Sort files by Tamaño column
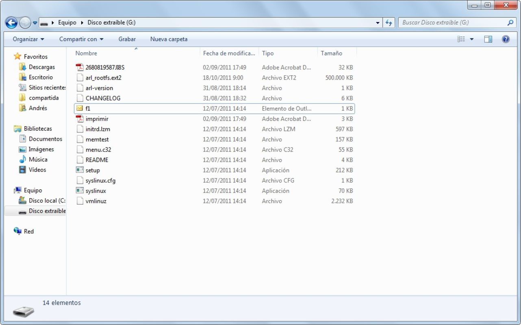This screenshot has height=325, width=521. click(331, 53)
